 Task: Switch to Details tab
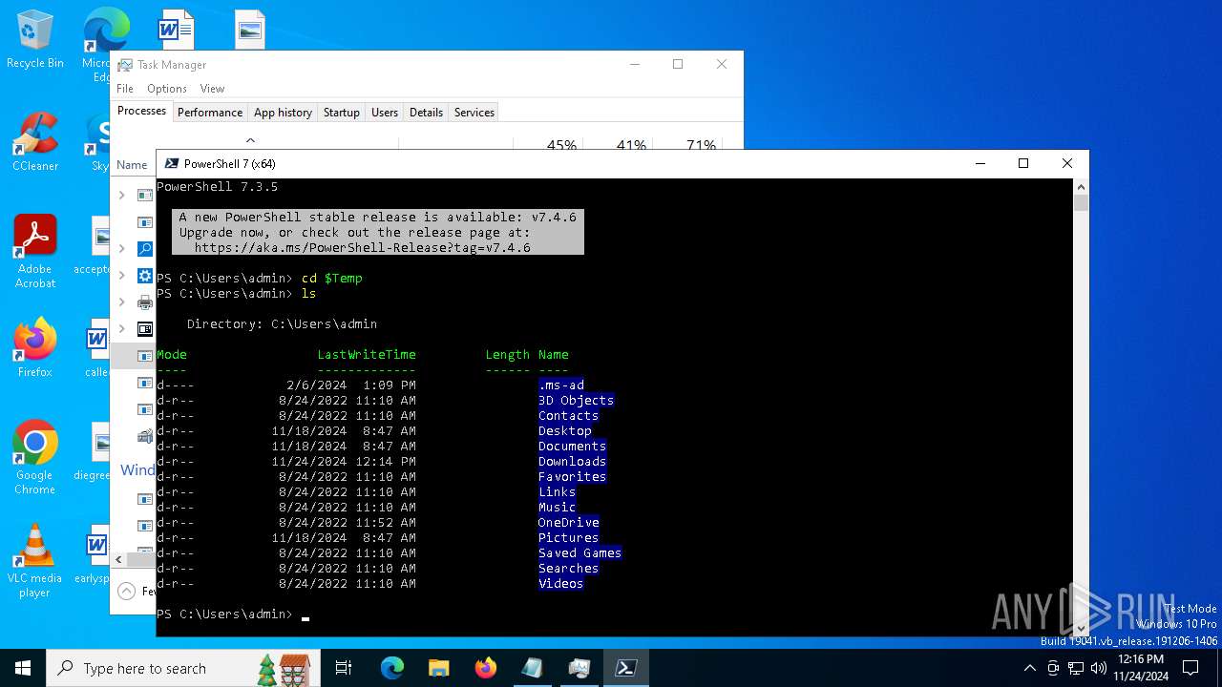pos(426,113)
